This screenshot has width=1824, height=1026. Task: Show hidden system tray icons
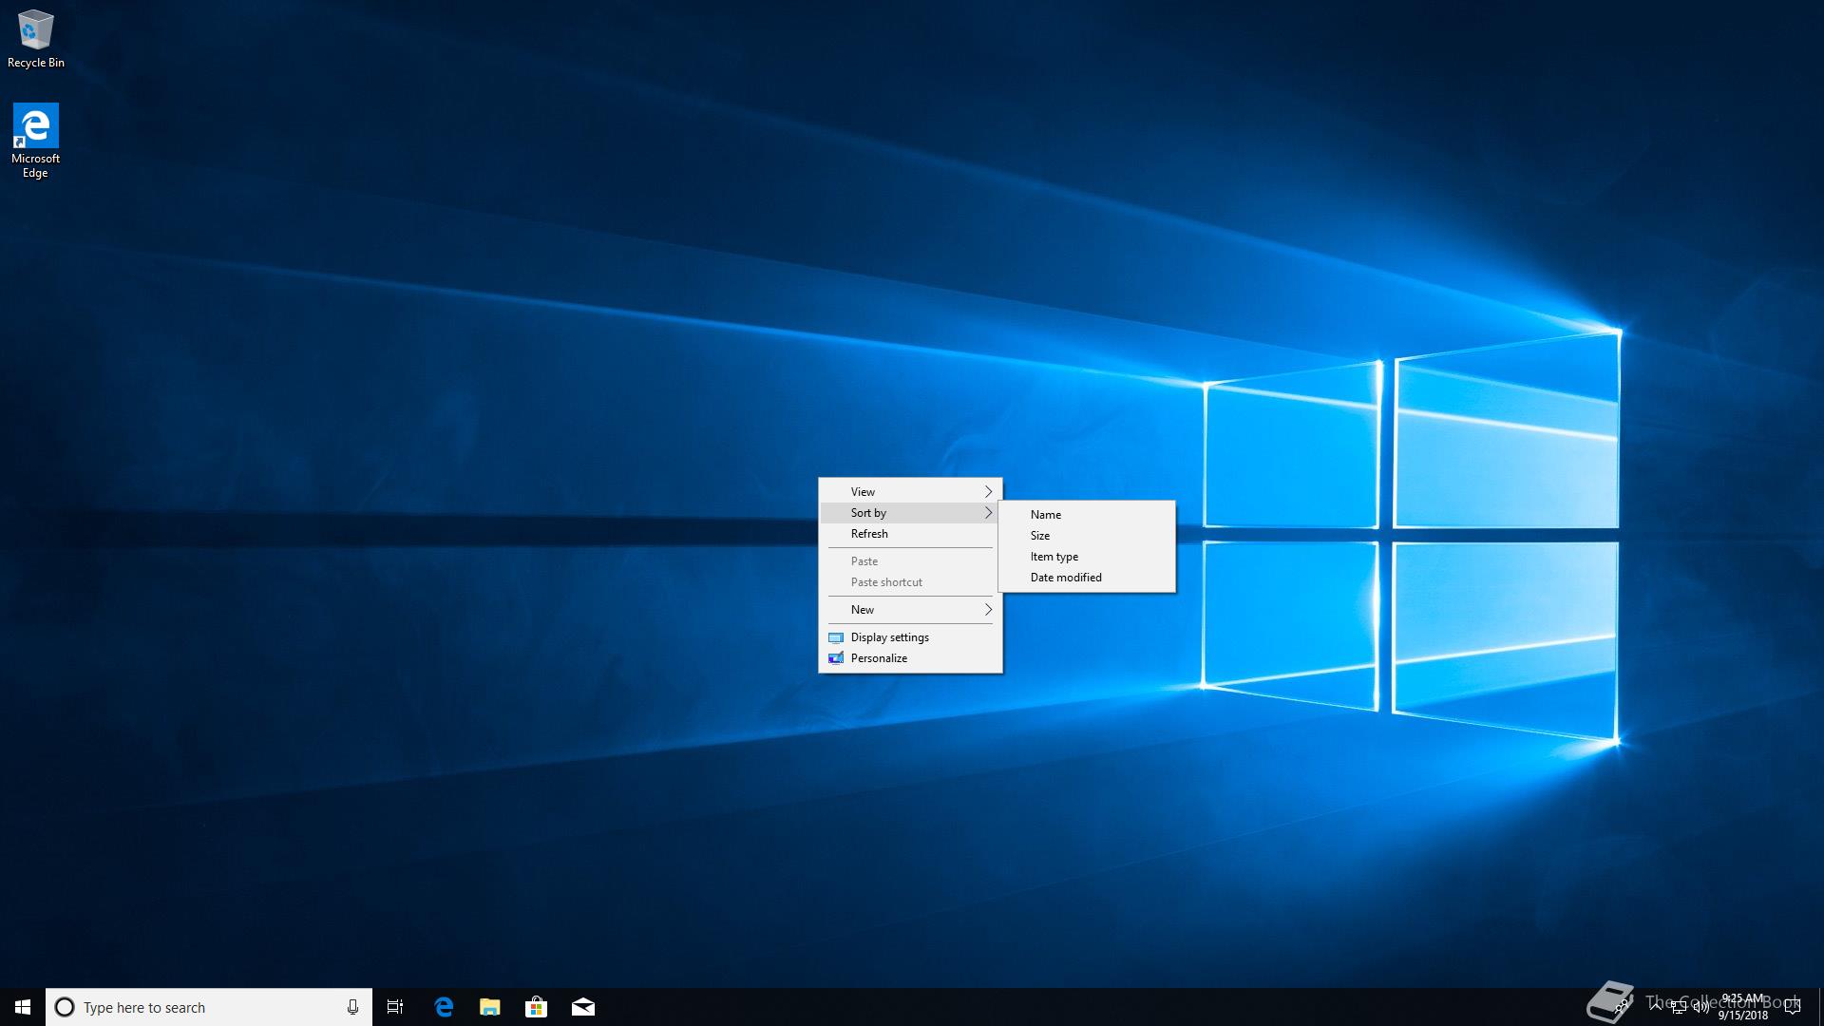[x=1656, y=1005]
